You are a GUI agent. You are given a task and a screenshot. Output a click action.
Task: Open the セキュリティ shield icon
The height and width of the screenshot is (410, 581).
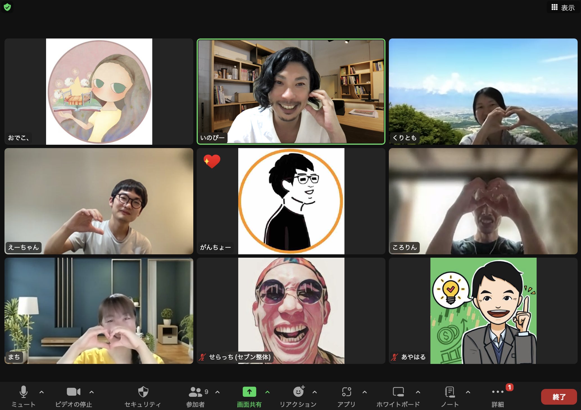tap(143, 392)
